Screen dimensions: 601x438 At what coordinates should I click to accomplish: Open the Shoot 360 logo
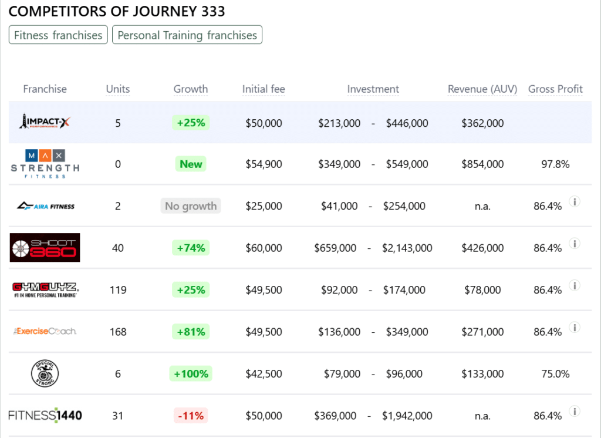click(45, 247)
